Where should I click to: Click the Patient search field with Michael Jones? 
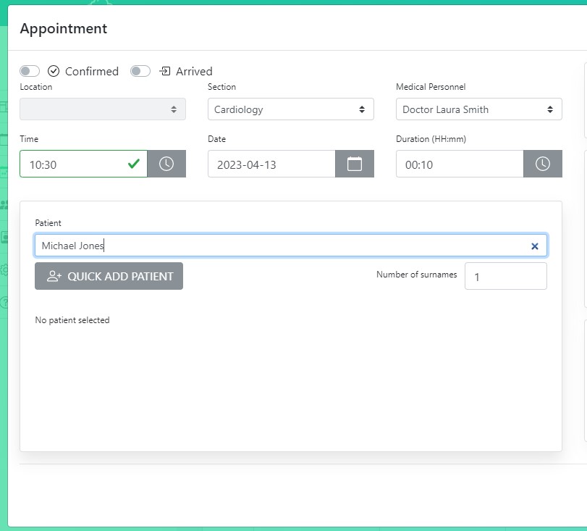(282, 246)
